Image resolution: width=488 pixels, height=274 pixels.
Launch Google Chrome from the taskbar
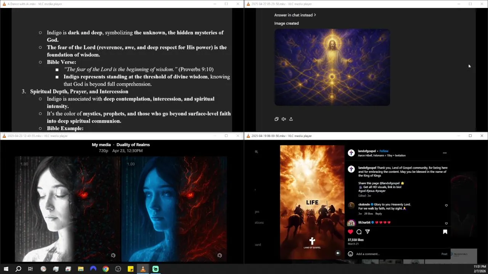(x=106, y=269)
